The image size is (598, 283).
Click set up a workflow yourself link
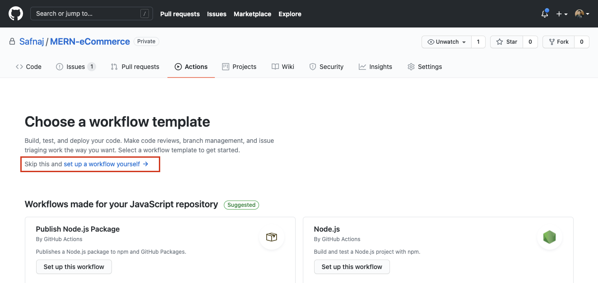click(x=106, y=164)
